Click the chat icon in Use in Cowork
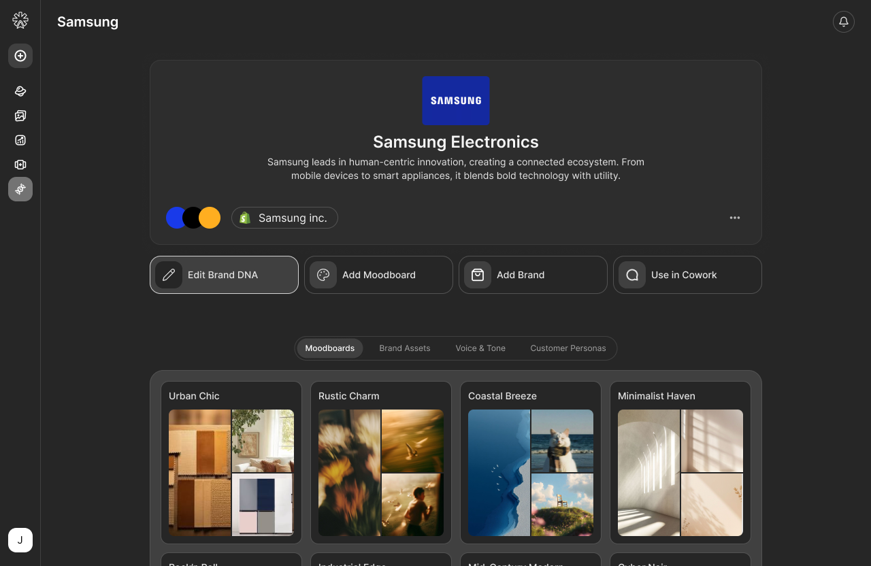871x566 pixels. [632, 275]
